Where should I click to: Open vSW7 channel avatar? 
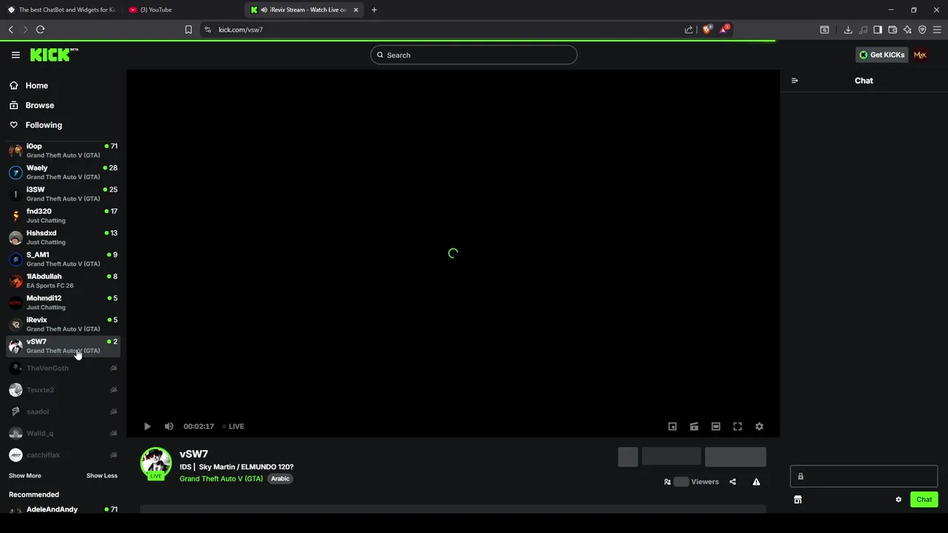156,463
